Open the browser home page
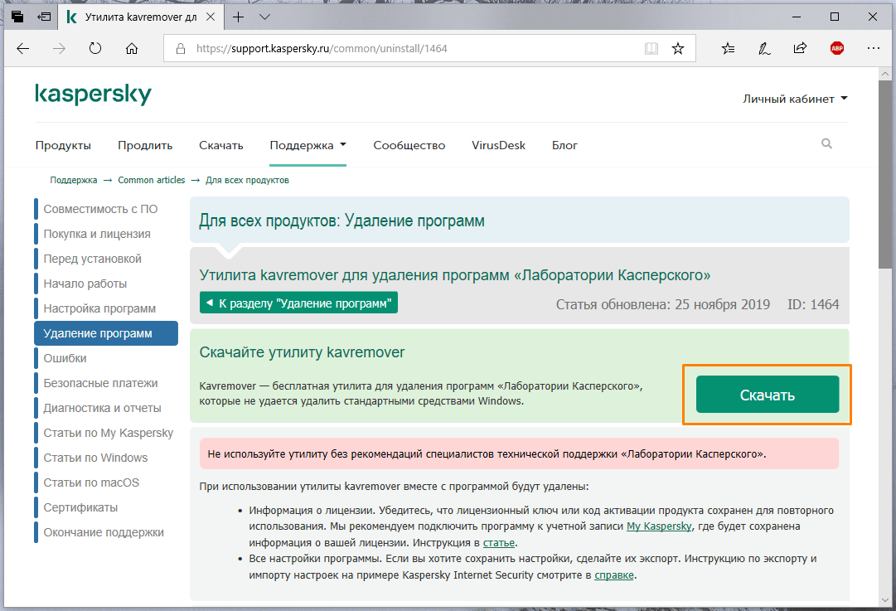This screenshot has width=896, height=611. pos(131,48)
